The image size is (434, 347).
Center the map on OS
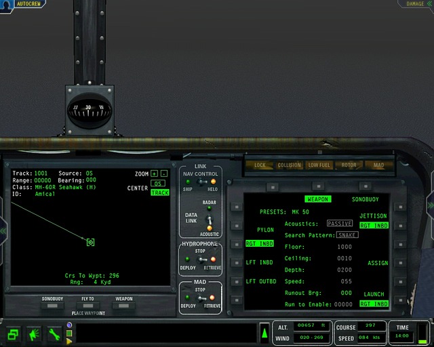click(158, 183)
